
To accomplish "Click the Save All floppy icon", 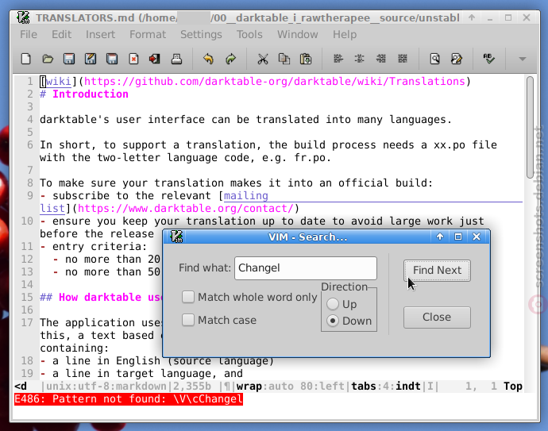I will click(112, 59).
